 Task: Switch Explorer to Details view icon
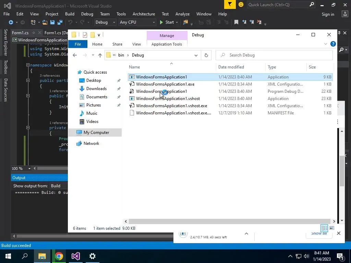pos(324,228)
